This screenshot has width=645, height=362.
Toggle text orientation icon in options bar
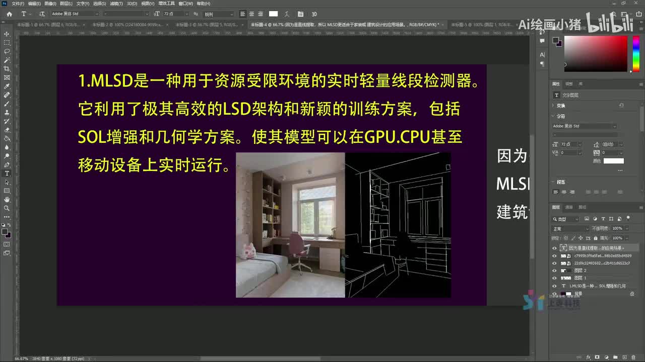(x=41, y=14)
